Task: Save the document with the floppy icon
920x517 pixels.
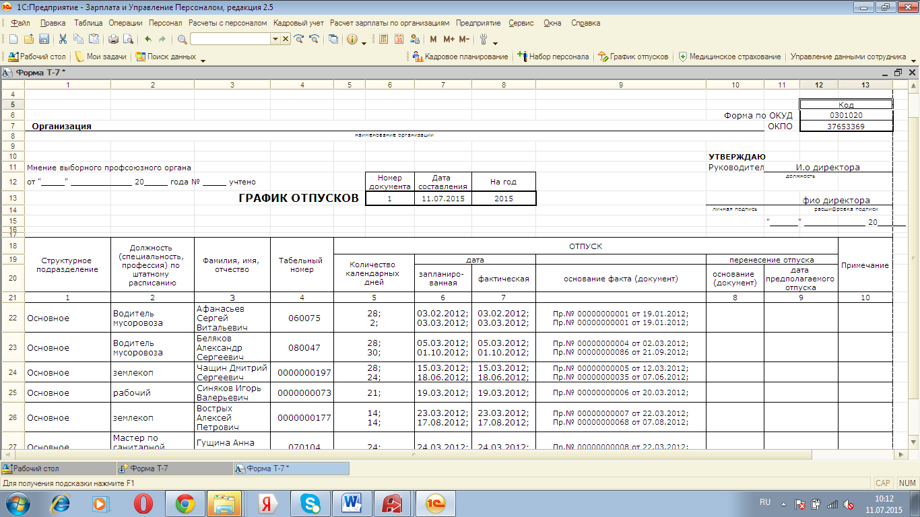Action: click(x=44, y=39)
